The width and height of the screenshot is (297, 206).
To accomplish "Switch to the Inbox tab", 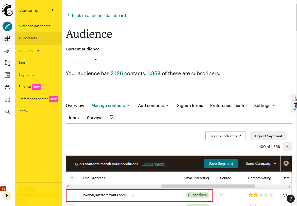I will coord(74,118).
